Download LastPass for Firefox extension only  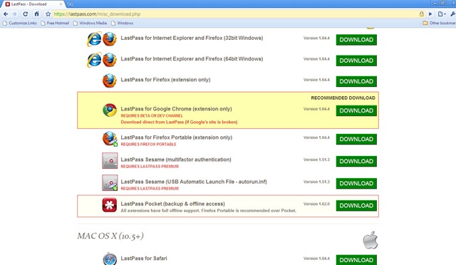tap(356, 81)
